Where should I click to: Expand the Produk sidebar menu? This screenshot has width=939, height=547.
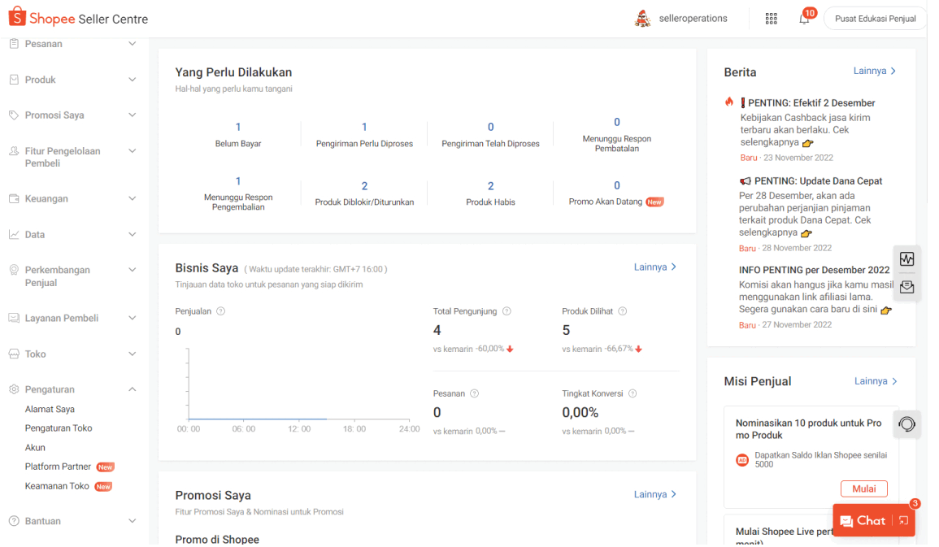(x=73, y=80)
